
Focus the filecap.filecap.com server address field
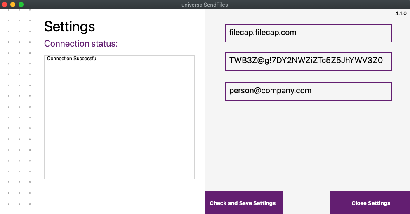coord(308,33)
